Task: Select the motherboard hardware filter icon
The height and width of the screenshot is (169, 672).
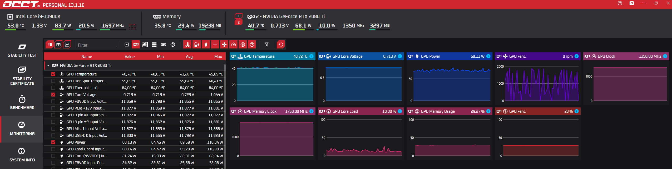Action: tap(145, 45)
